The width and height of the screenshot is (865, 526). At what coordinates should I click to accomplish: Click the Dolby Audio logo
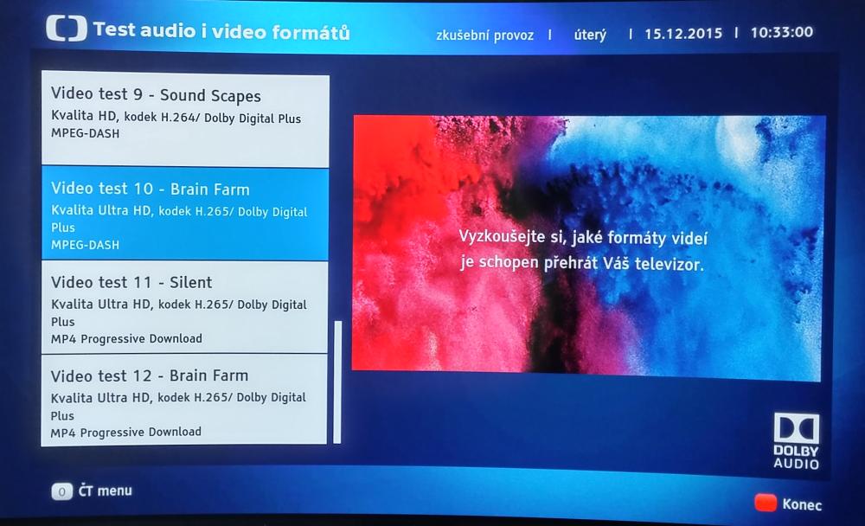pyautogui.click(x=795, y=441)
